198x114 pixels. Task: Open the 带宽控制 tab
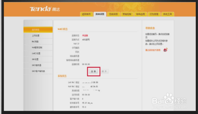click(x=127, y=14)
